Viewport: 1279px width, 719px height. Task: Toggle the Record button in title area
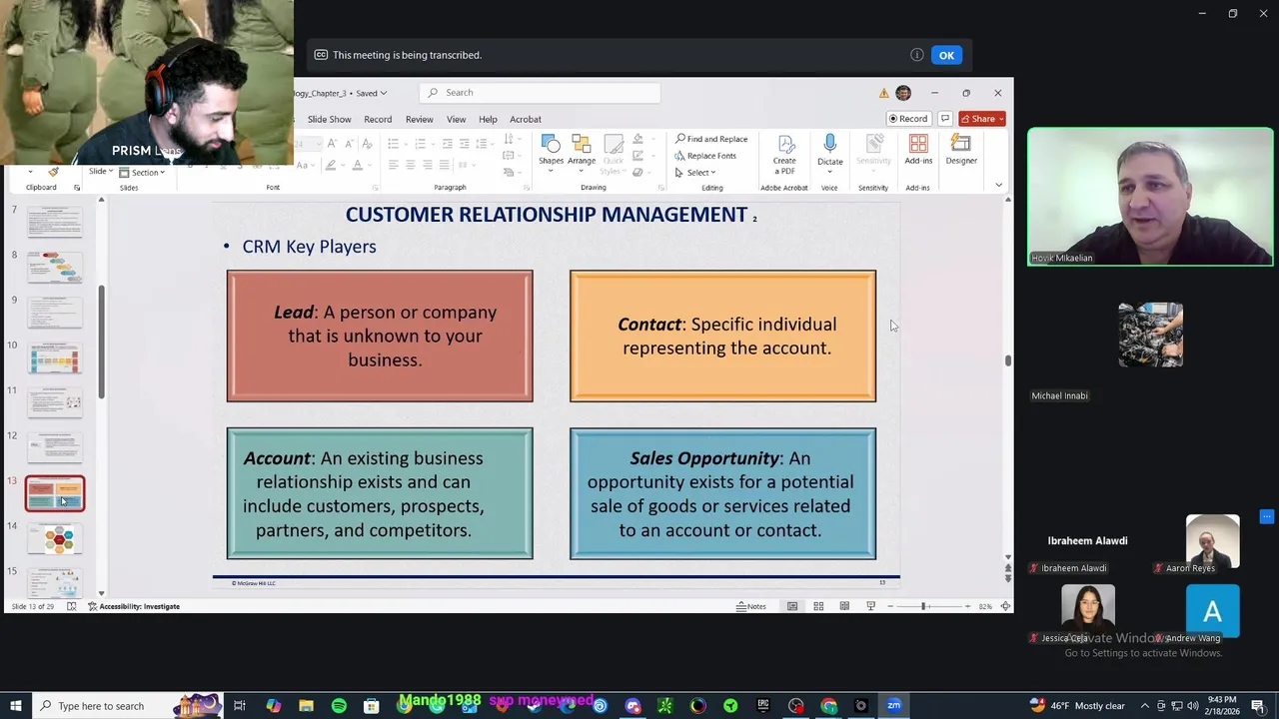[908, 119]
